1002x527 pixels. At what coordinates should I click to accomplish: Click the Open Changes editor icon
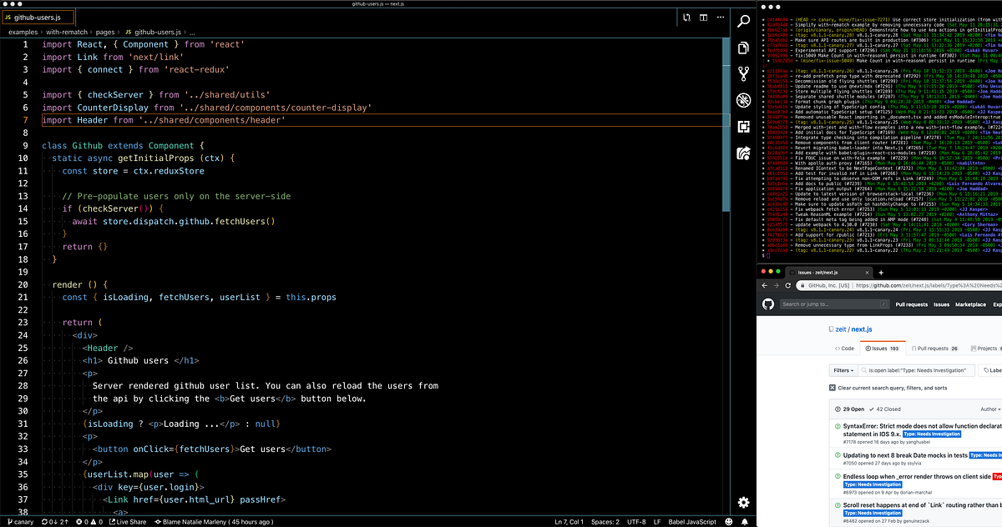(x=686, y=17)
